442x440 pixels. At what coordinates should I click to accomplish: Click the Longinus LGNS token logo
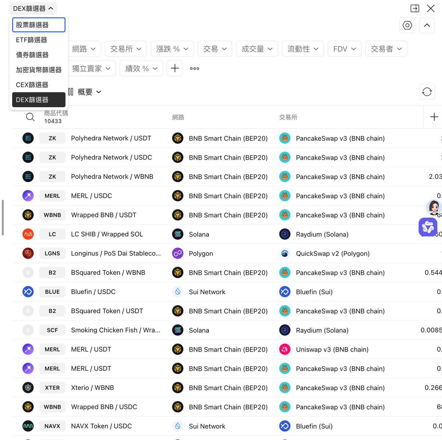tap(28, 254)
